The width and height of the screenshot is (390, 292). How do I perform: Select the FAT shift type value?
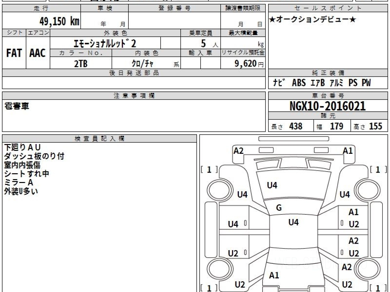14,53
